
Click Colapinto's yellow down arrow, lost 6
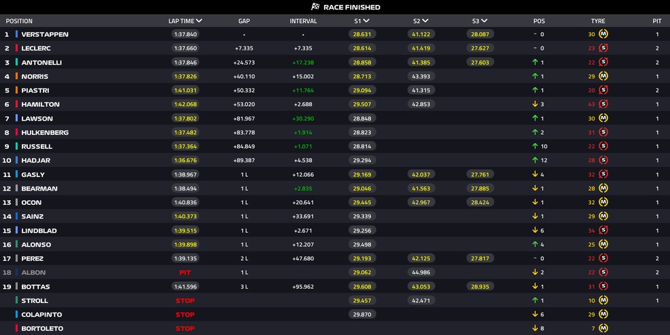(535, 315)
